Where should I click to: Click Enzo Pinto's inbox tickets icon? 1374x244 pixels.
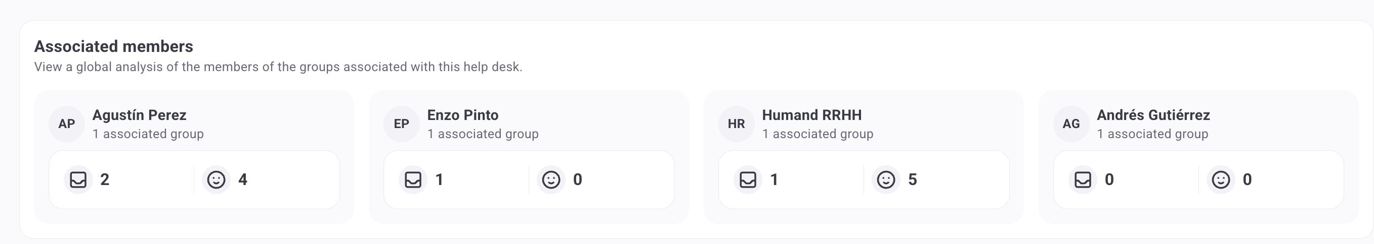pos(413,179)
